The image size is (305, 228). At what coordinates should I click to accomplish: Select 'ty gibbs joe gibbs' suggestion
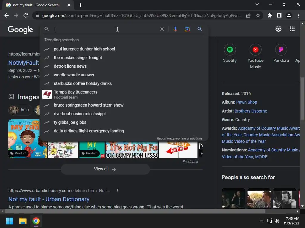(124, 122)
